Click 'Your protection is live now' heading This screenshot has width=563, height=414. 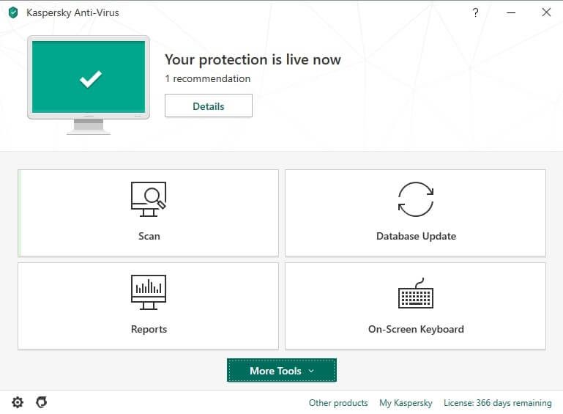click(253, 59)
